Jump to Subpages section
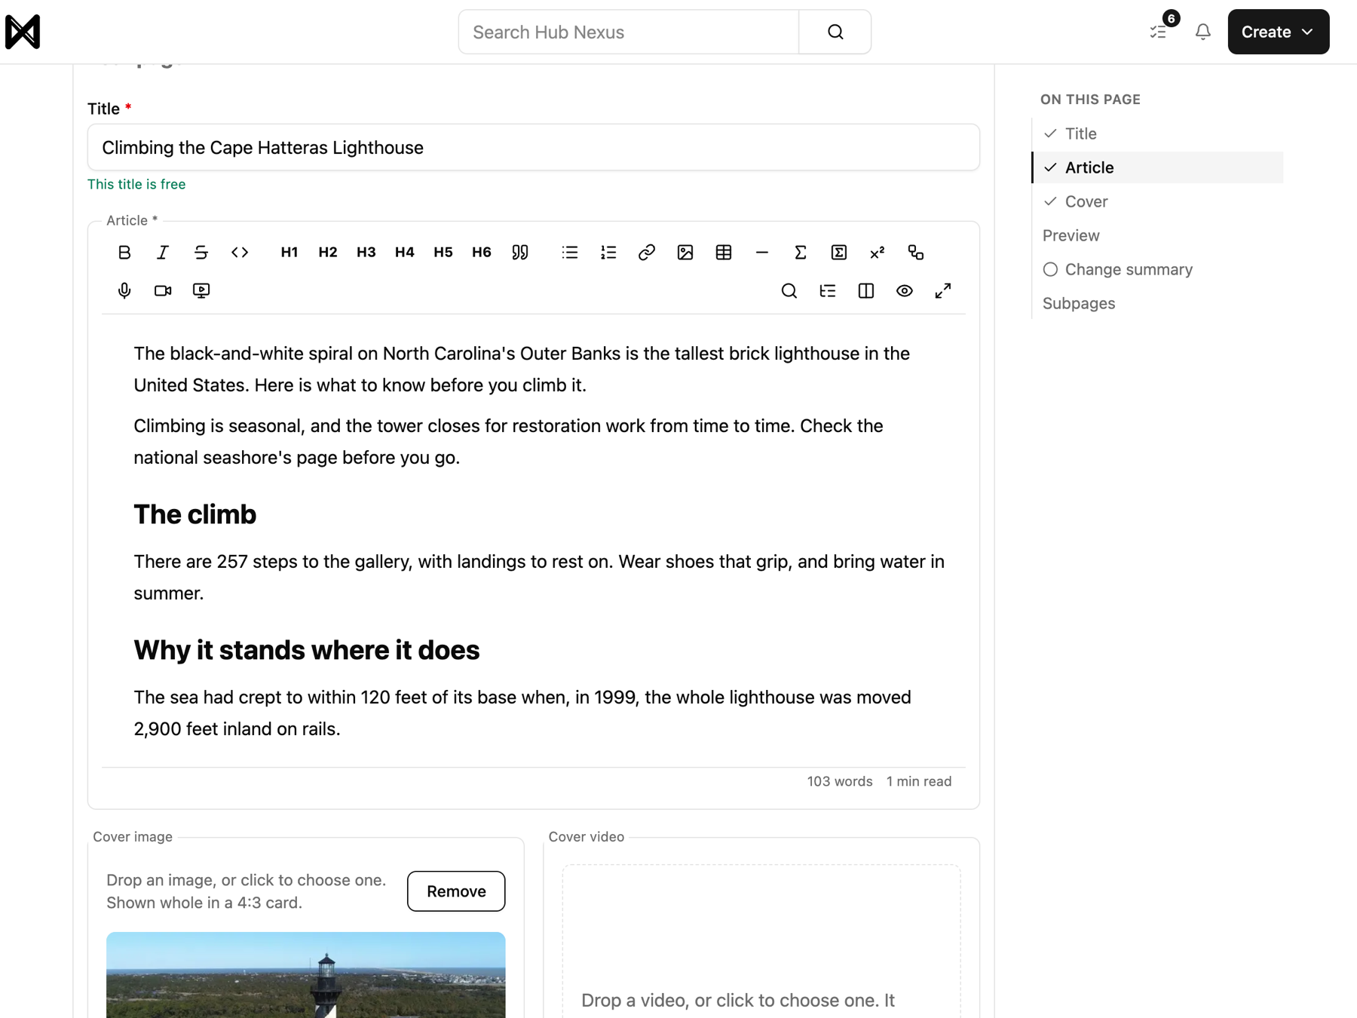The image size is (1357, 1018). tap(1079, 303)
